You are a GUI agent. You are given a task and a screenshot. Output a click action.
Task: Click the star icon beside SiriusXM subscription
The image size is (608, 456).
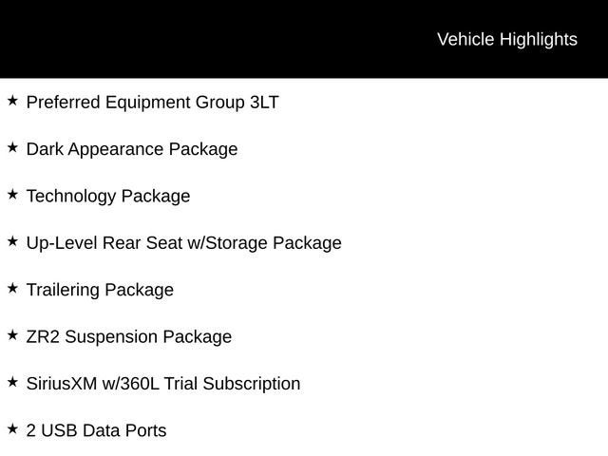point(12,382)
